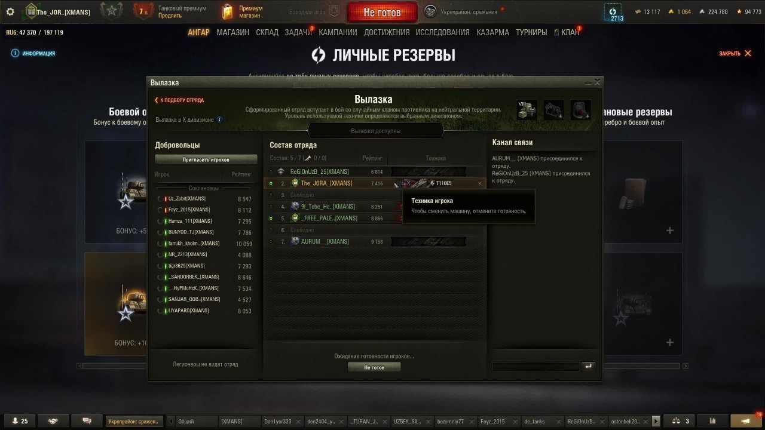Switch to the ИССЛЕДОВАНИЯ tab
This screenshot has height=430, width=765.
click(x=442, y=32)
